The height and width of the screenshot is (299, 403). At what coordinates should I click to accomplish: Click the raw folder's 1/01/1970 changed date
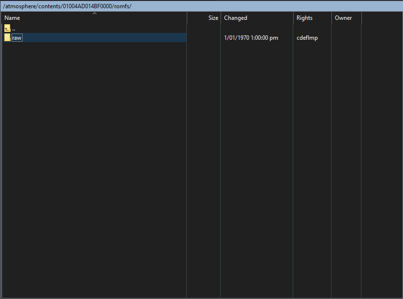pyautogui.click(x=251, y=38)
